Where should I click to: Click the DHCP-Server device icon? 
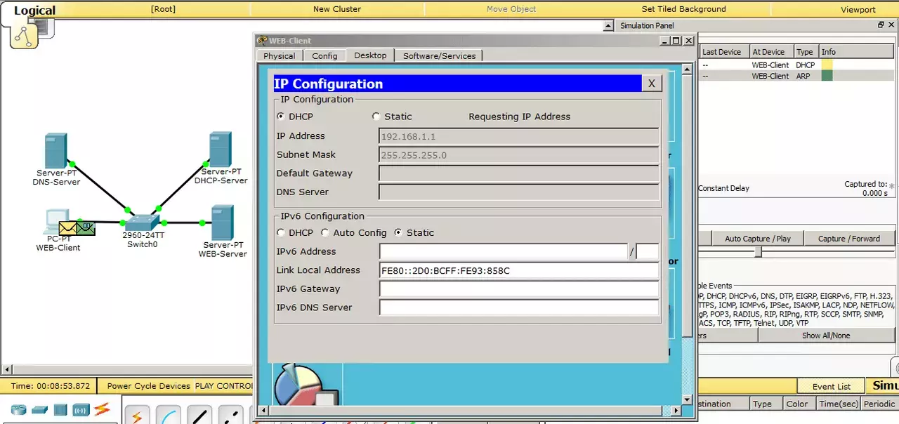[x=221, y=150]
